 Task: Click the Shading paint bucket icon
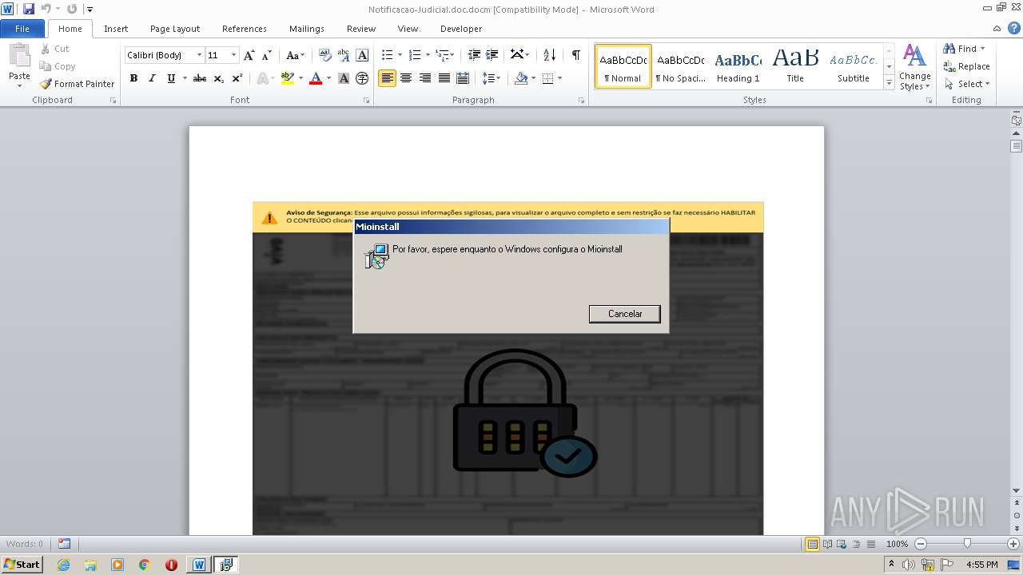tap(521, 78)
